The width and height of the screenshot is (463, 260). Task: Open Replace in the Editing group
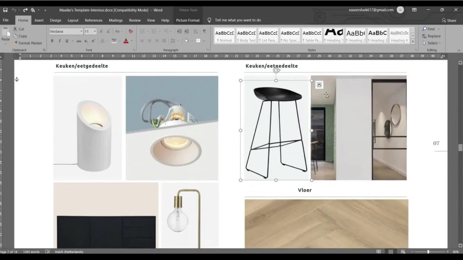[432, 36]
